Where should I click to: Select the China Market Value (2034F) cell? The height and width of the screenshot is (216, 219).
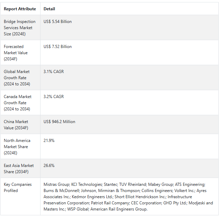[x=20, y=125]
